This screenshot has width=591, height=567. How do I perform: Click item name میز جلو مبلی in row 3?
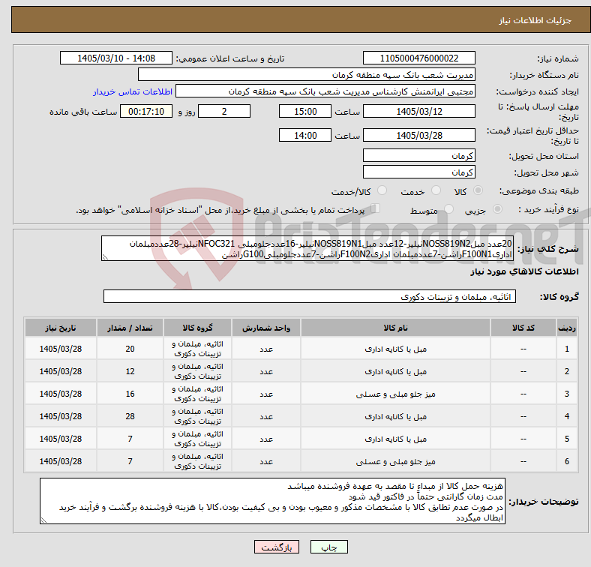point(395,394)
